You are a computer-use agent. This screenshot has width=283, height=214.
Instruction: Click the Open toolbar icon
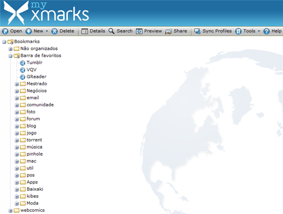(x=5, y=32)
